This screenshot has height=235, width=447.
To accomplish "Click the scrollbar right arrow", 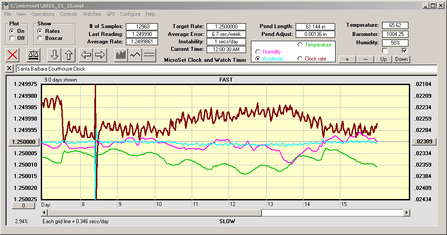I will click(407, 213).
